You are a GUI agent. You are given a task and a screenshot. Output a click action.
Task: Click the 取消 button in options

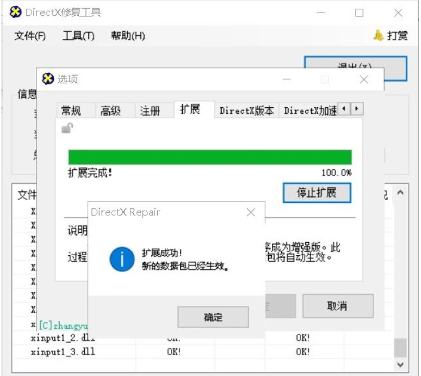[337, 306]
